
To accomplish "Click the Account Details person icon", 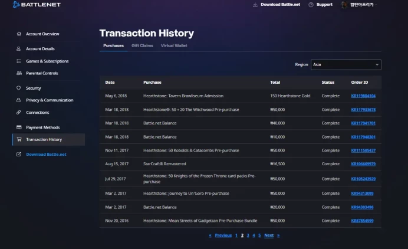I will pyautogui.click(x=19, y=49).
